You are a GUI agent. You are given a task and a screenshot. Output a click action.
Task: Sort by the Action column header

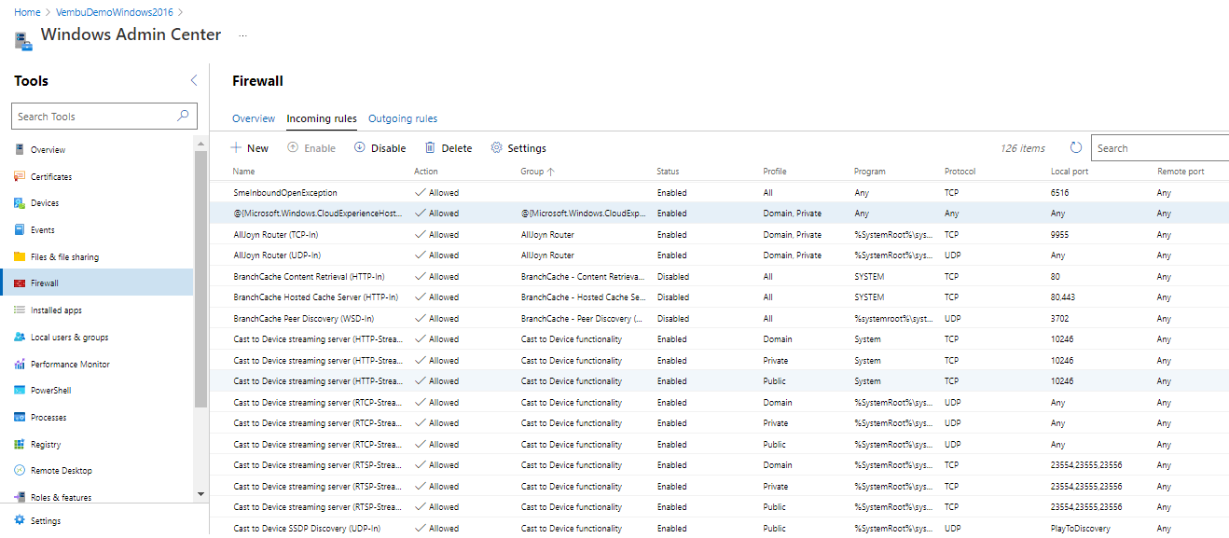click(426, 172)
